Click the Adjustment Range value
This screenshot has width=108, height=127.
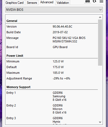61,78
